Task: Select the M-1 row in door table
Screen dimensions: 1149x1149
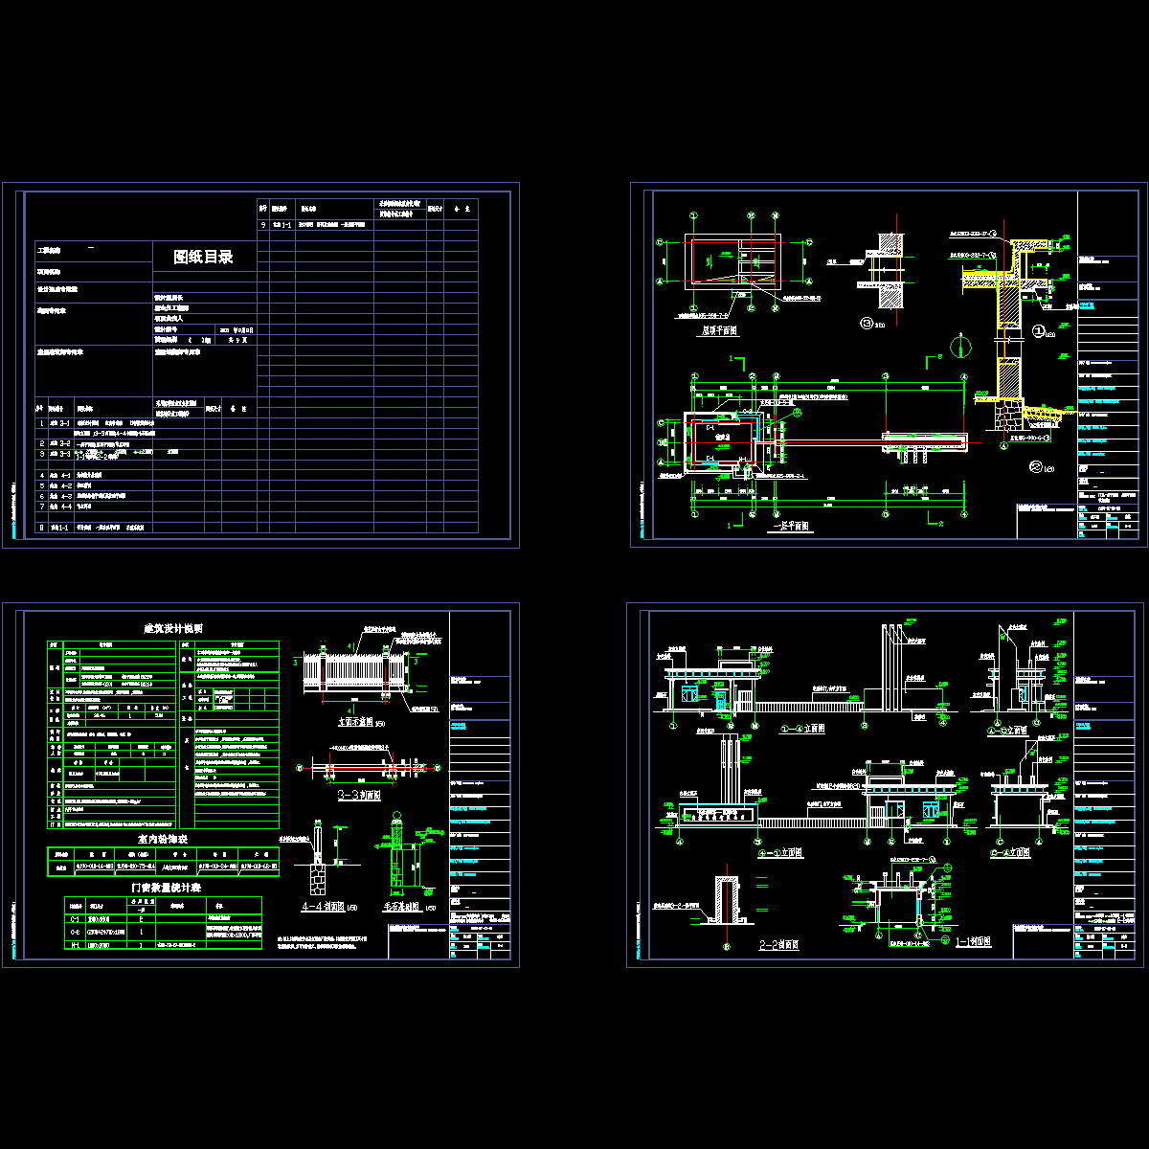Action: tap(163, 943)
